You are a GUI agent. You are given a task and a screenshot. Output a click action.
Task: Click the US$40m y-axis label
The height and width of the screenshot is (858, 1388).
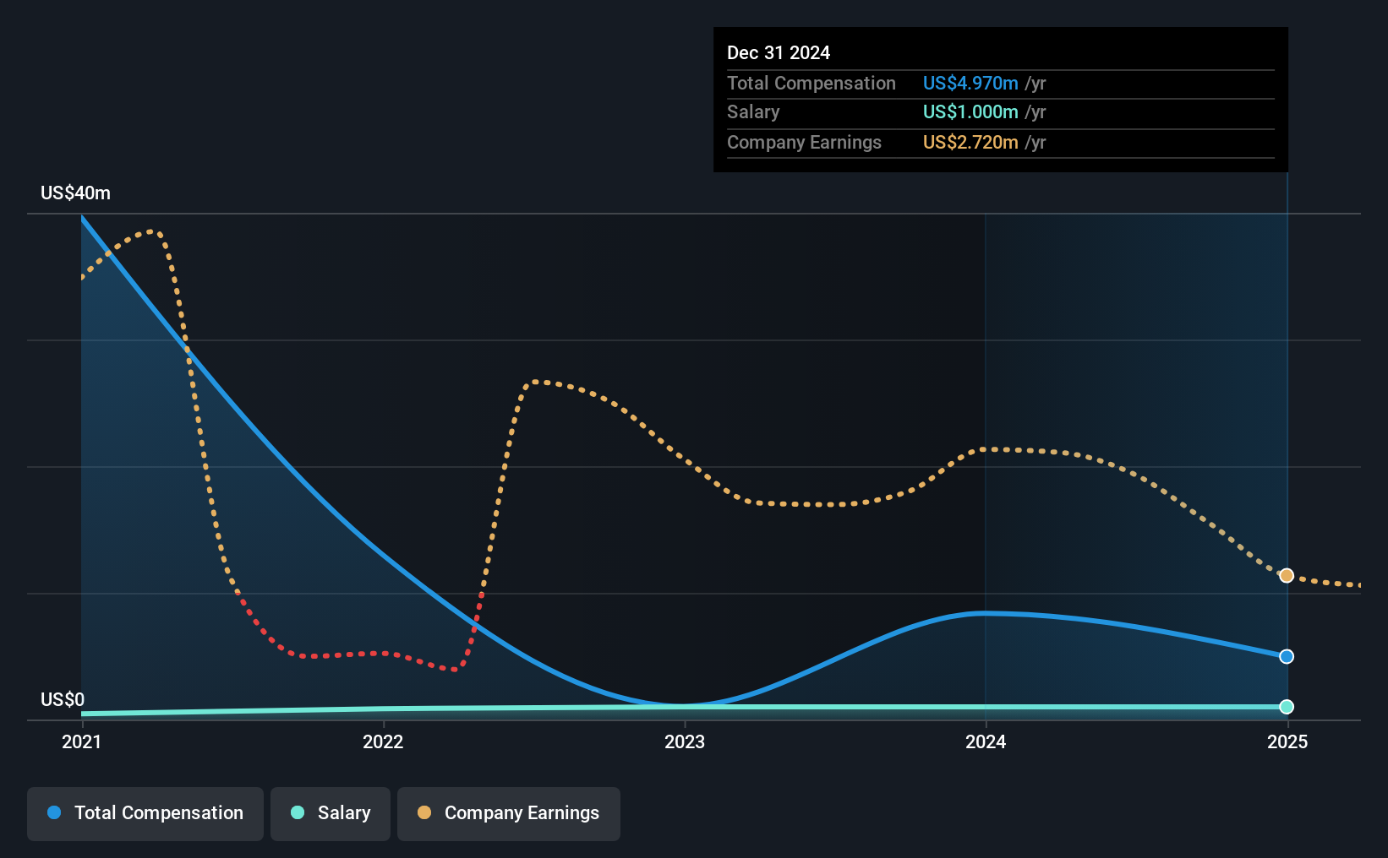(75, 193)
